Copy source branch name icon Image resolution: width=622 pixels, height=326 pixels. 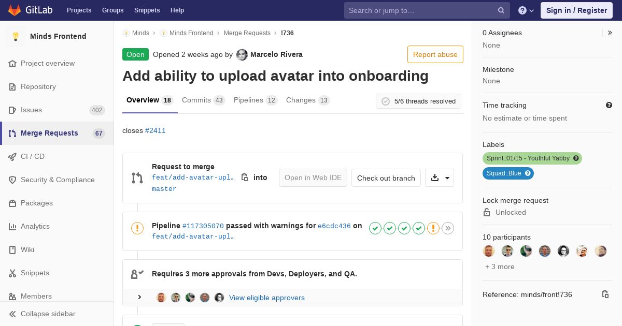coord(245,177)
